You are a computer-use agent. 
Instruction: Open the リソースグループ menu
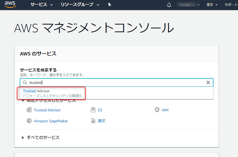80,5
